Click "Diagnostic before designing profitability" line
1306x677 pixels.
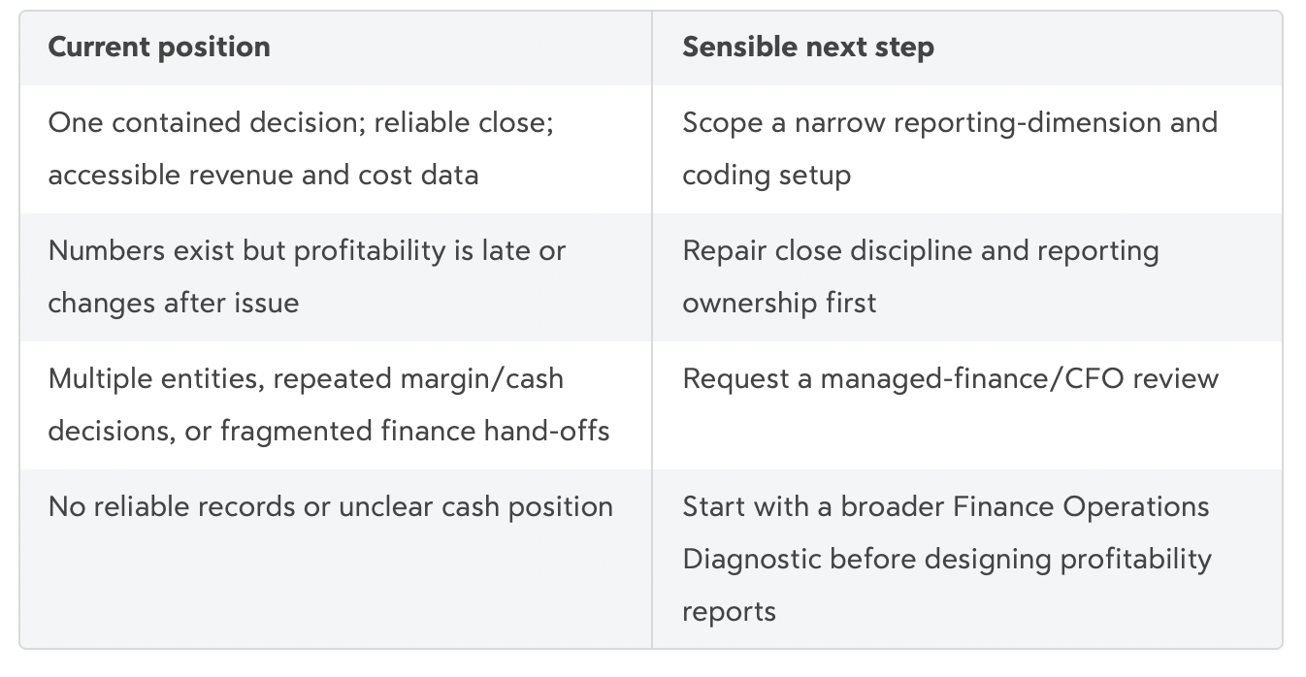(x=947, y=560)
